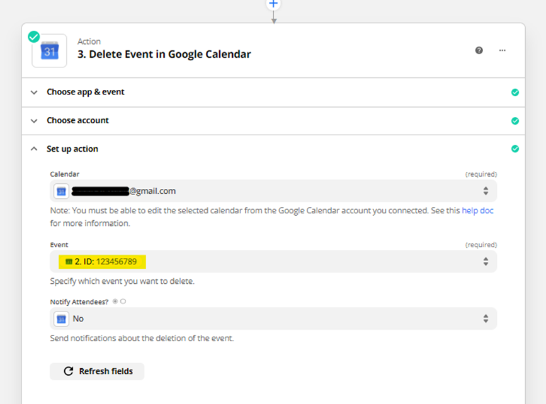Click the 'Choose app & event' heading text
This screenshot has width=546, height=404.
tap(86, 92)
